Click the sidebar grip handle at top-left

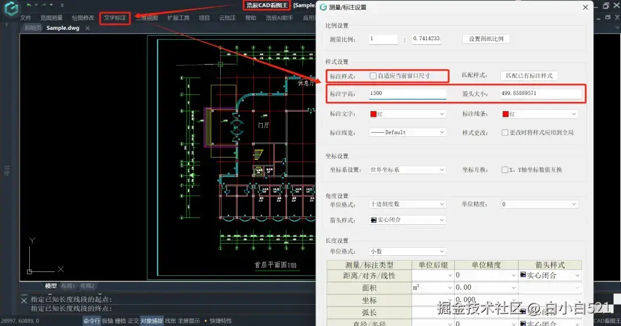[x=6, y=25]
